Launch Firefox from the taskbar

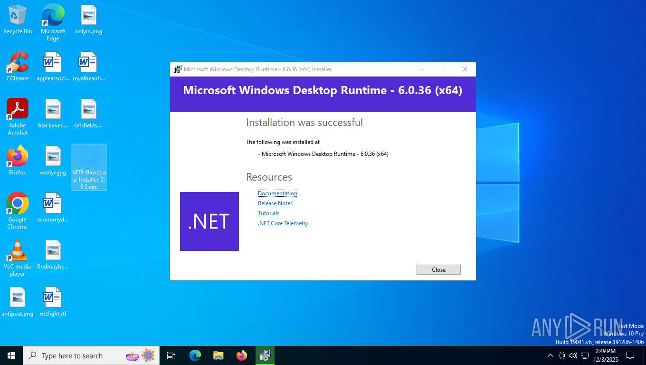click(x=242, y=355)
